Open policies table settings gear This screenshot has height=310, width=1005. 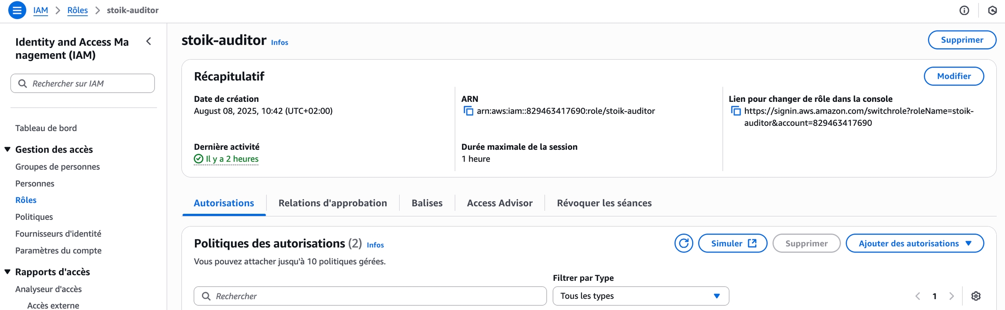[x=976, y=296]
